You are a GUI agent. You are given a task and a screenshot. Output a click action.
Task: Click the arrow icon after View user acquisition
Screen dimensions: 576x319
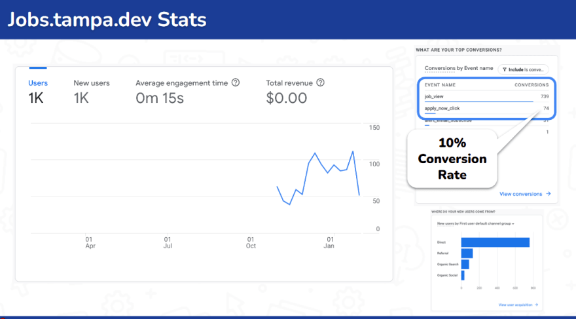[x=535, y=305]
